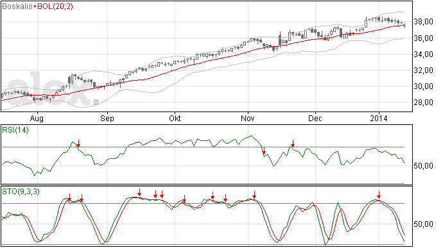Viewport: 443px width, 248px height.
Task: Click the RSI(14) panel label
Action: (15, 130)
